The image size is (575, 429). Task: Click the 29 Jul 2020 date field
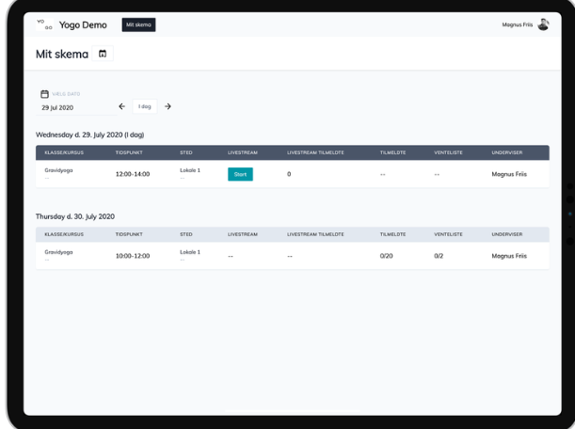click(76, 107)
